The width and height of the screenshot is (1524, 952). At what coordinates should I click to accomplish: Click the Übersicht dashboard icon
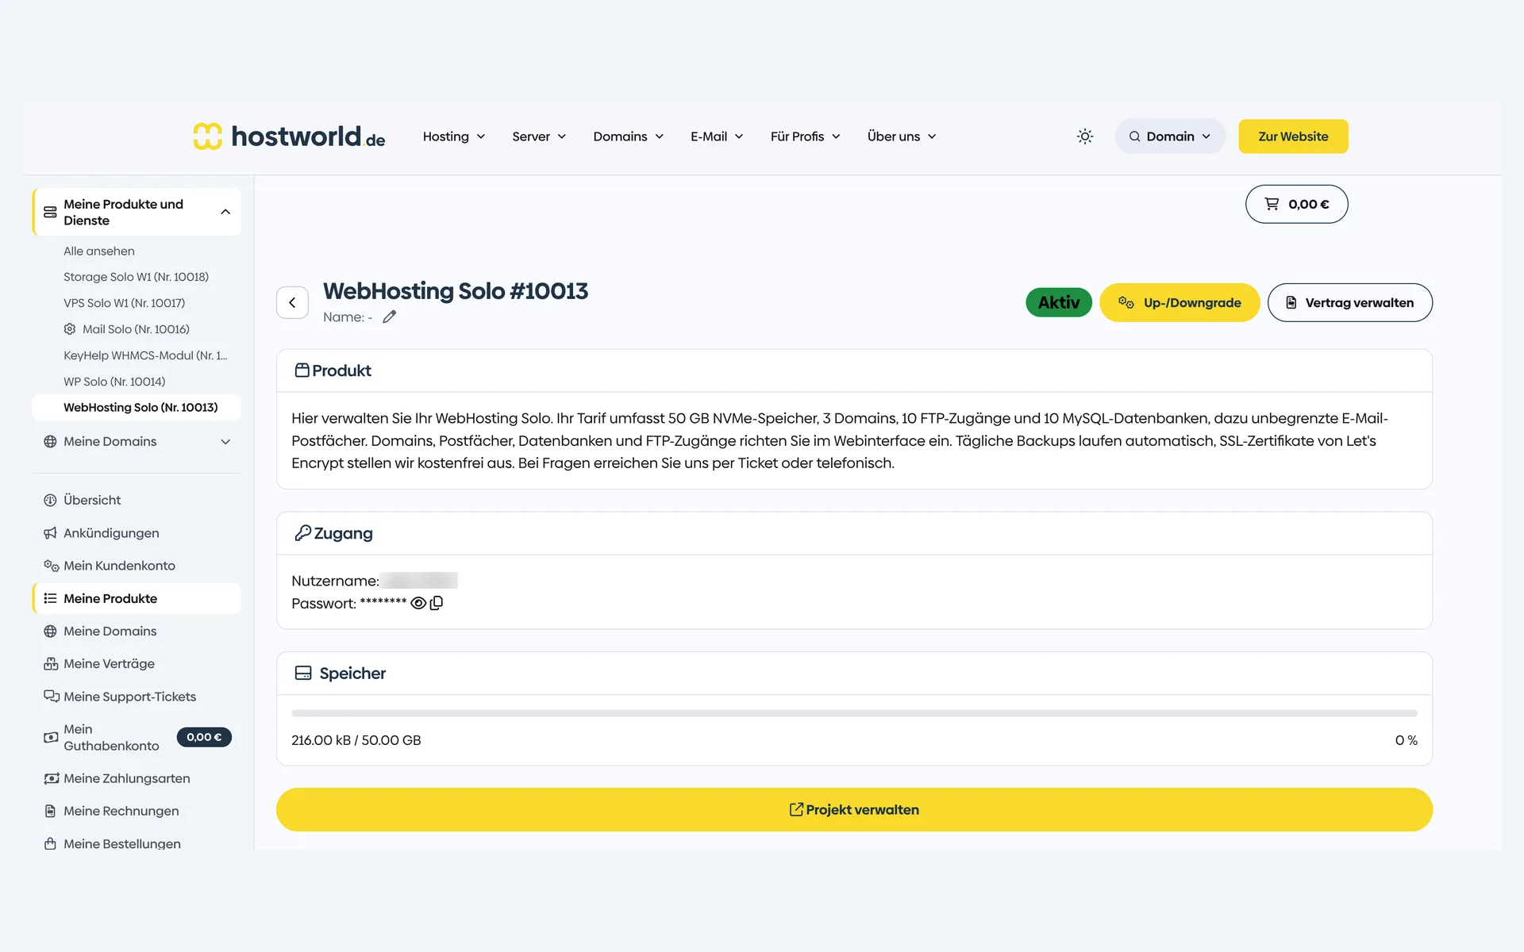(x=50, y=500)
